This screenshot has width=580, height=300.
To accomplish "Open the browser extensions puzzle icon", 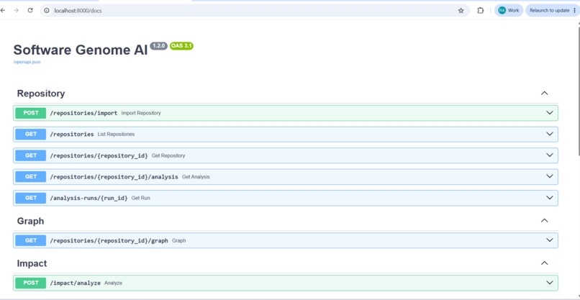I will tap(481, 10).
